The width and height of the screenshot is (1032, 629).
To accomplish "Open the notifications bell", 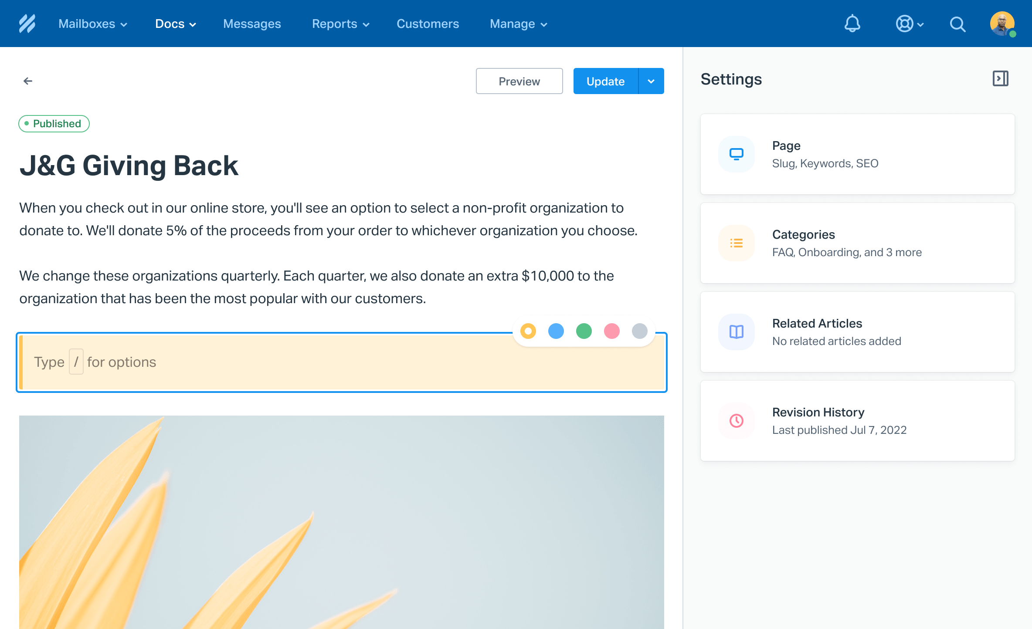I will pos(852,24).
